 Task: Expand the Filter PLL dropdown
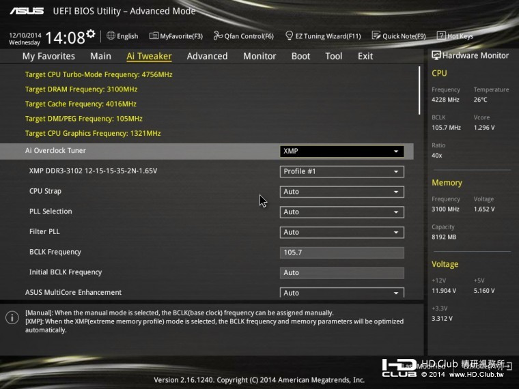tap(341, 232)
